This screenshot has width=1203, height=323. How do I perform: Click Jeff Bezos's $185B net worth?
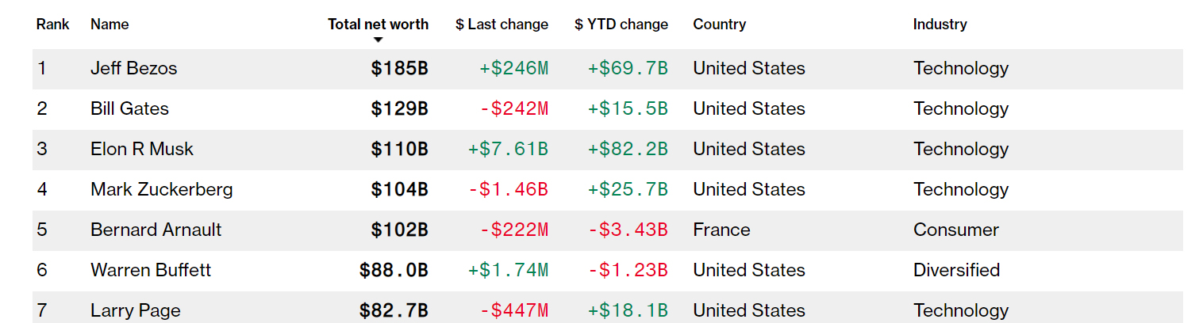pos(399,69)
